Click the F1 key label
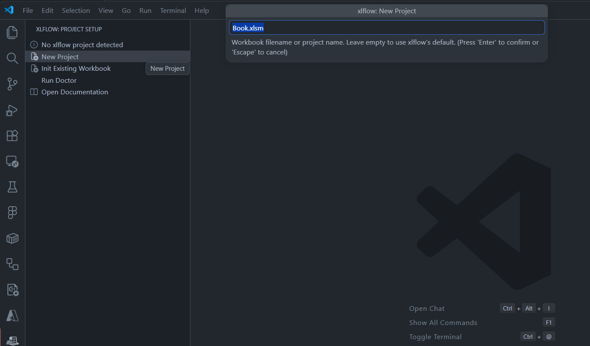590x346 pixels. pyautogui.click(x=549, y=322)
